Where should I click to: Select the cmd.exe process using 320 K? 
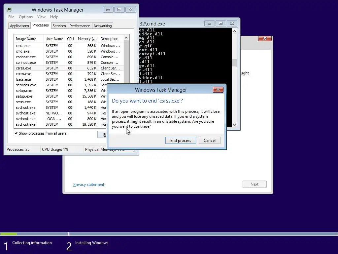(x=69, y=51)
